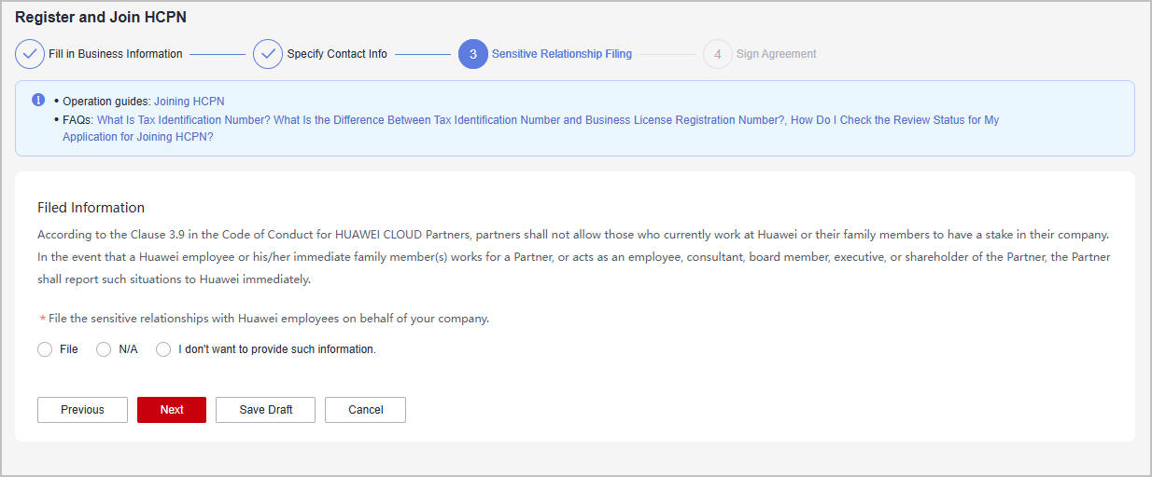The width and height of the screenshot is (1152, 477).
Task: Cancel the HCPN registration
Action: [x=365, y=410]
